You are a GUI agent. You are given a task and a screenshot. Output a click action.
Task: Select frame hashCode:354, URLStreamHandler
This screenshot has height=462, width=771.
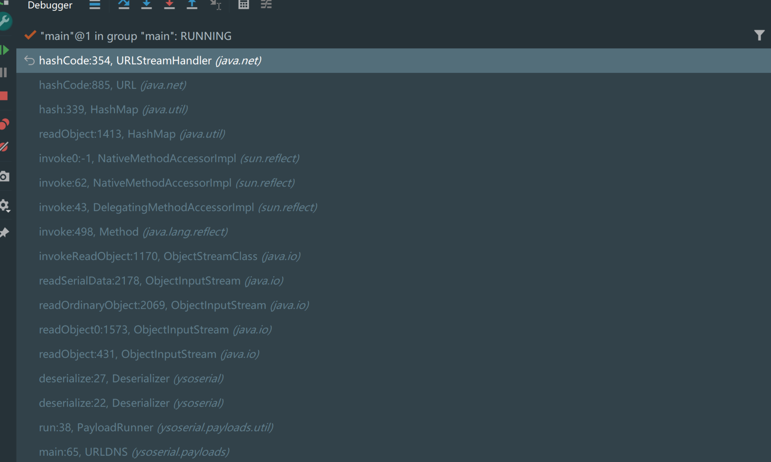pos(394,60)
